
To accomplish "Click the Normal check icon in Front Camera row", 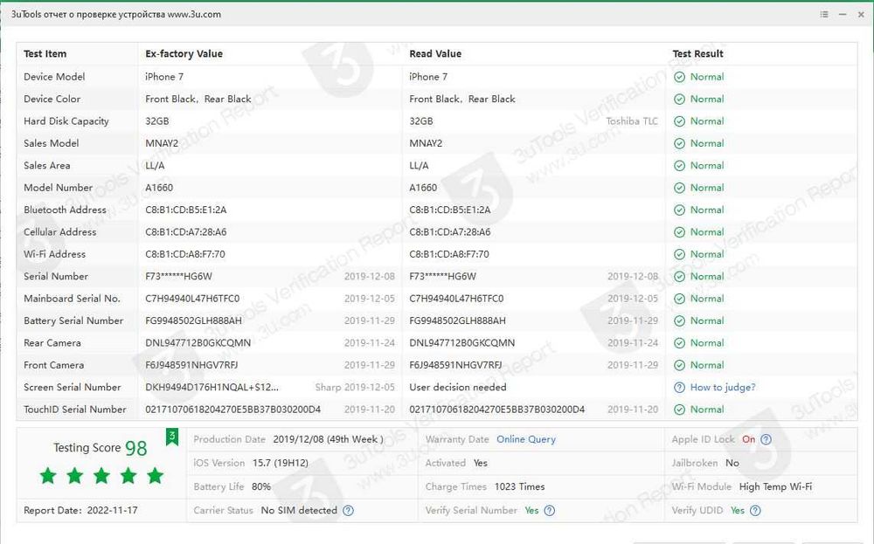I will click(679, 365).
